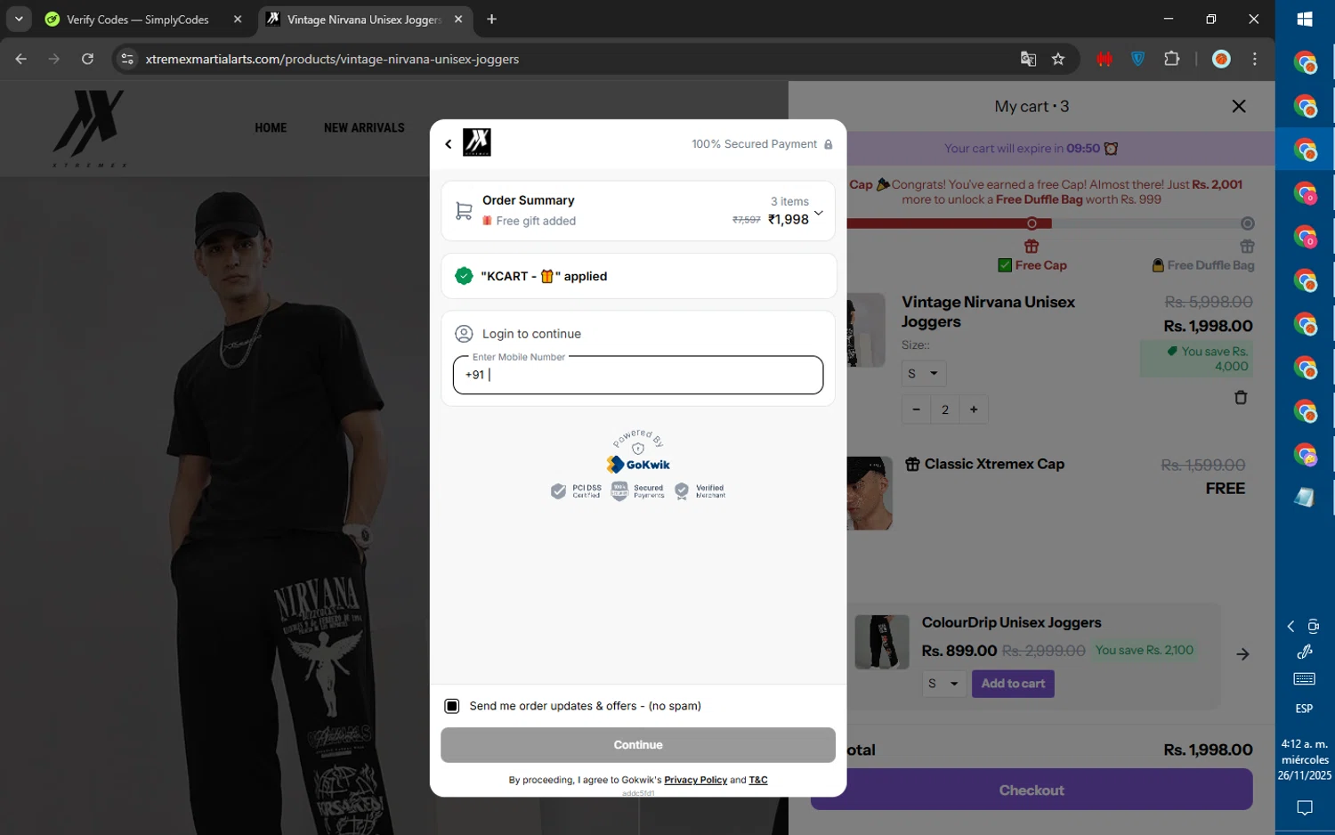Click the blue shield extension icon

point(1137,59)
